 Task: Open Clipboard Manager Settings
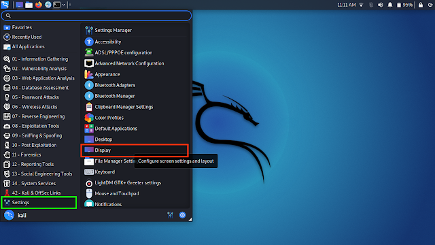pos(135,107)
